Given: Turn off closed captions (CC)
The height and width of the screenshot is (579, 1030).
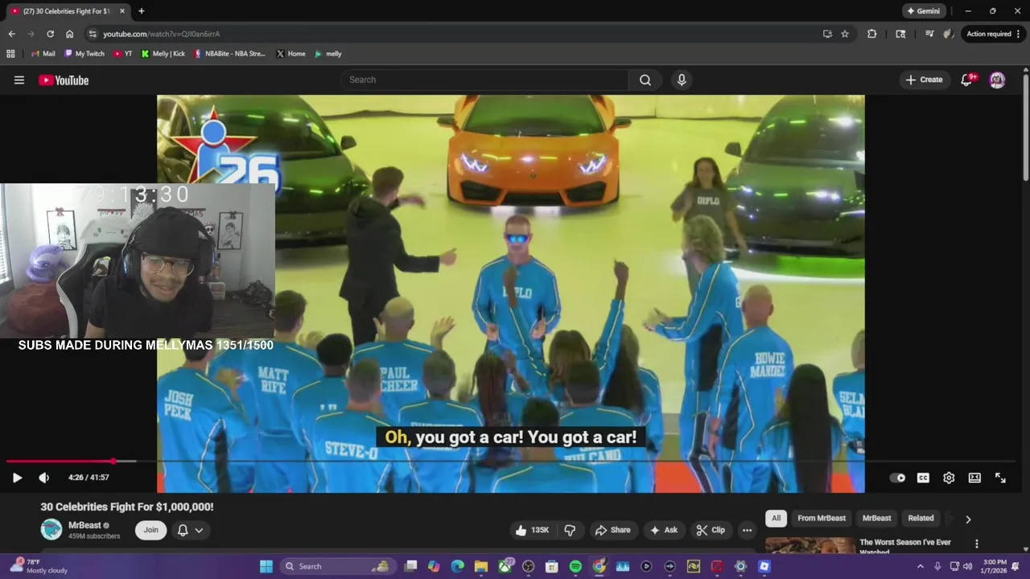Looking at the screenshot, I should click(x=923, y=478).
